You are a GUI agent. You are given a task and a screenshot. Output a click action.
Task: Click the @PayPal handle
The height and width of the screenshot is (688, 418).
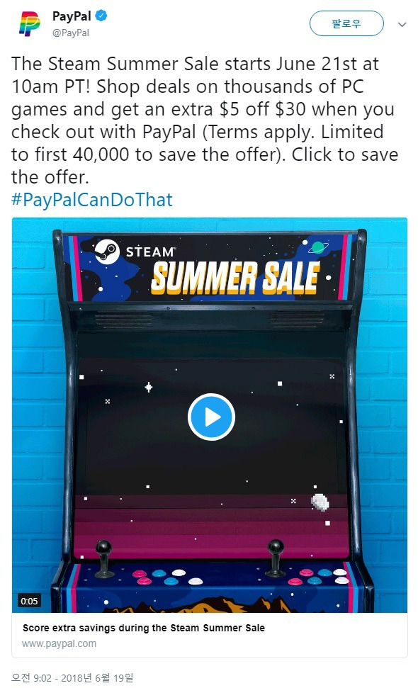click(x=71, y=33)
